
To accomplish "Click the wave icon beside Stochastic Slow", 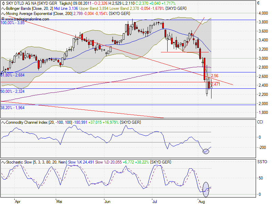I will coord(3,163).
